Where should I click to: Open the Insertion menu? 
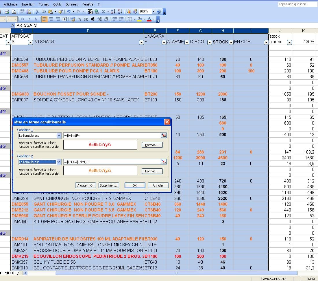tap(28, 4)
